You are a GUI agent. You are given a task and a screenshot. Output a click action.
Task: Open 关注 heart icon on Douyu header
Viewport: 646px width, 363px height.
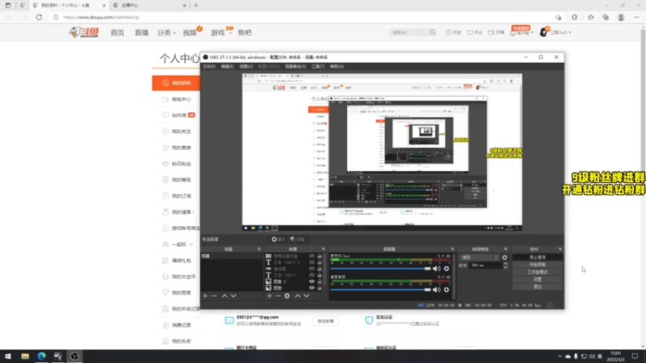coord(474,32)
